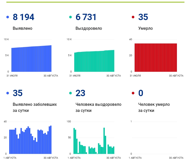The width and height of the screenshot is (187, 162).
Task: Click the shortest blue bar in daily cases chart
Action: pyautogui.click(x=37, y=148)
